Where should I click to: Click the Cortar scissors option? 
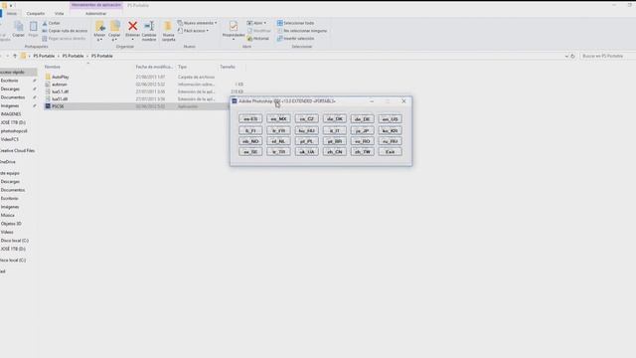click(x=51, y=23)
